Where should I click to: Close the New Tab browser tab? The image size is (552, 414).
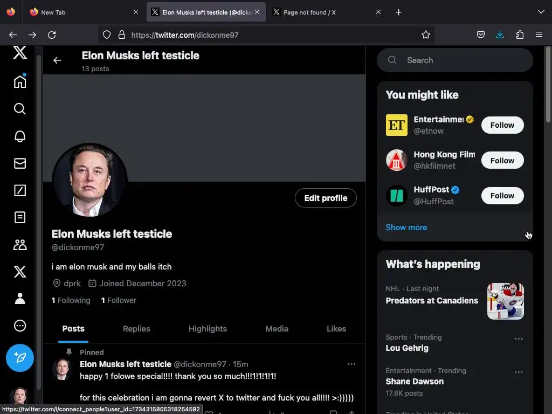pos(136,12)
